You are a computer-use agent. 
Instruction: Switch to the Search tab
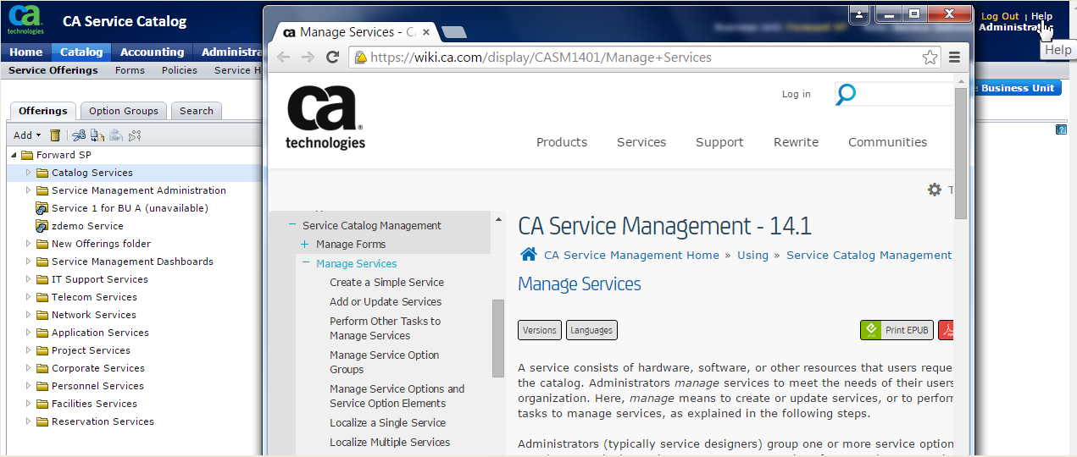(x=197, y=111)
